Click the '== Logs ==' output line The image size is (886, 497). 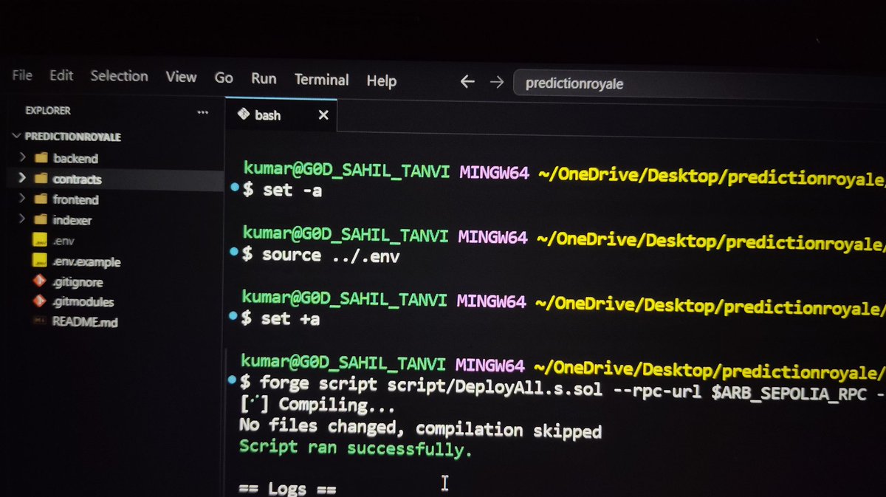tap(287, 489)
